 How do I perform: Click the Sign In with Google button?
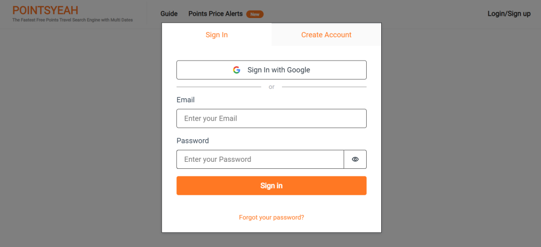[x=272, y=70]
